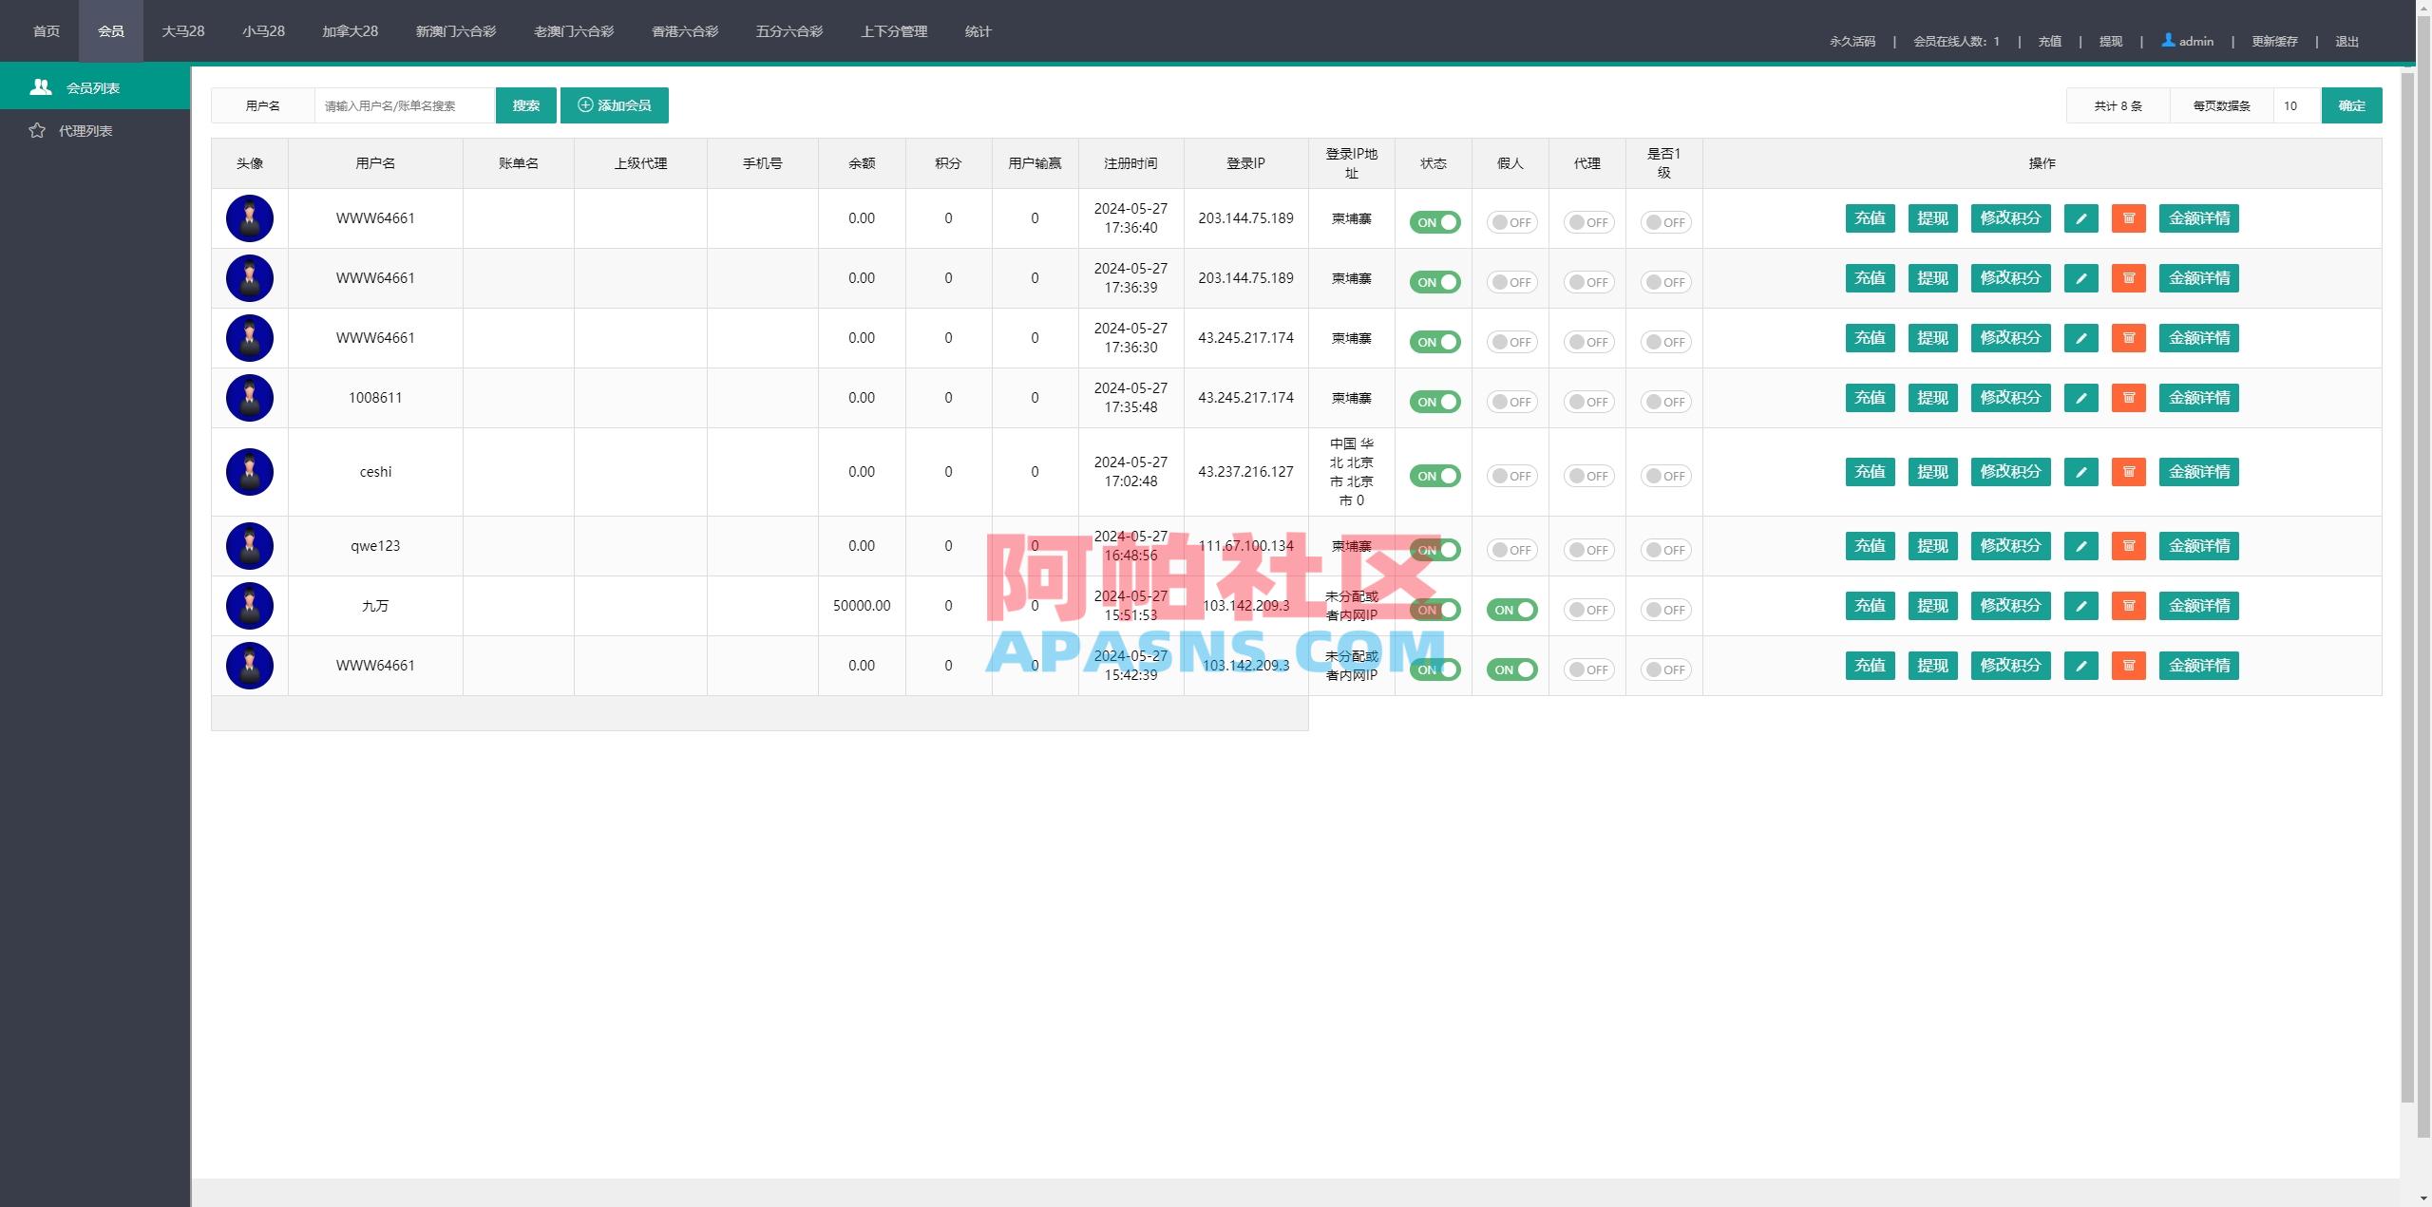Click the 代理列表 star icon in sidebar

[x=37, y=130]
